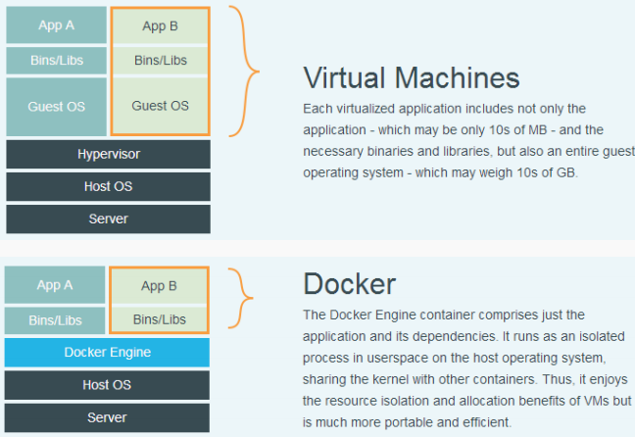The image size is (635, 437).
Task: Select the blue Docker Engine block
Action: [107, 353]
